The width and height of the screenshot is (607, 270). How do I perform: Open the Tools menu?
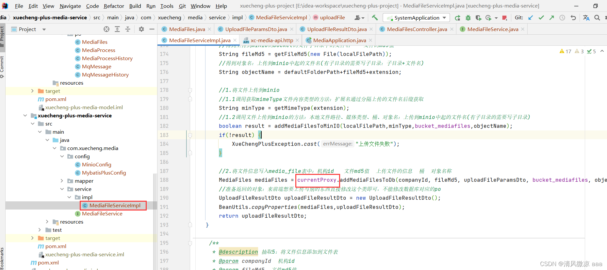click(x=167, y=6)
